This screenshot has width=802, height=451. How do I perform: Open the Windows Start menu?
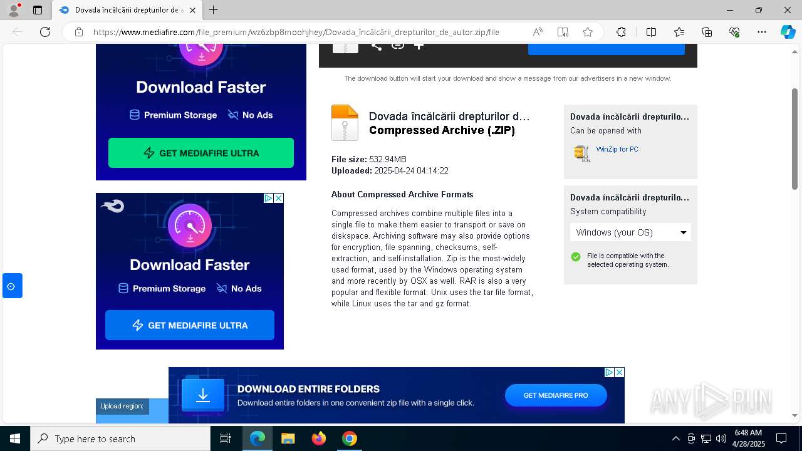[15, 438]
